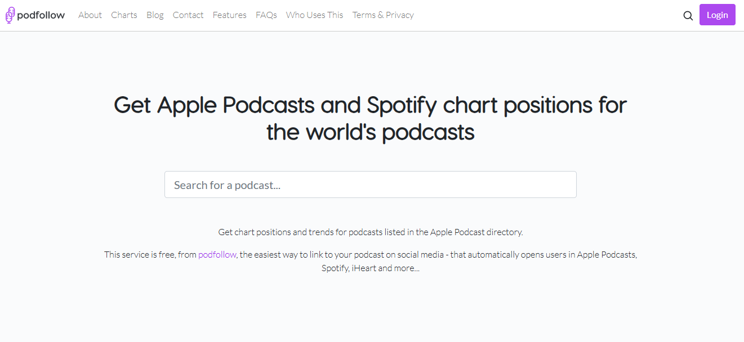Open Who Uses This page
This screenshot has height=342, width=744.
click(x=314, y=15)
